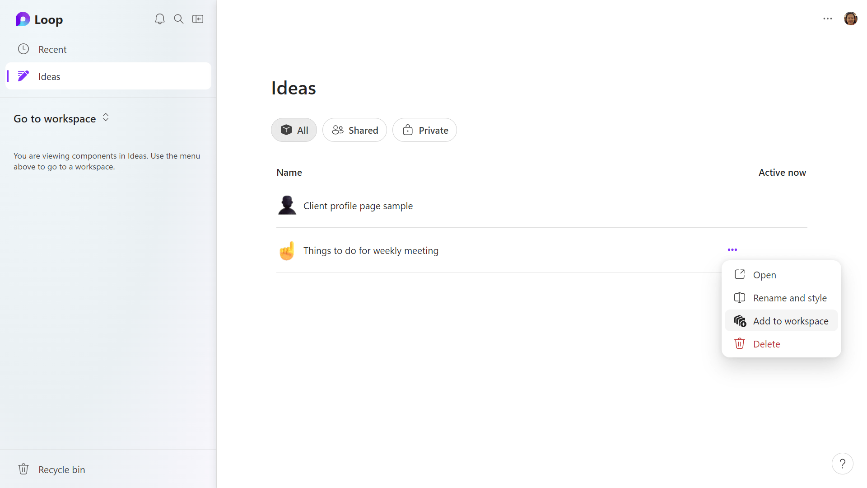Image resolution: width=867 pixels, height=488 pixels.
Task: Go to Recent in the sidebar
Action: click(52, 49)
